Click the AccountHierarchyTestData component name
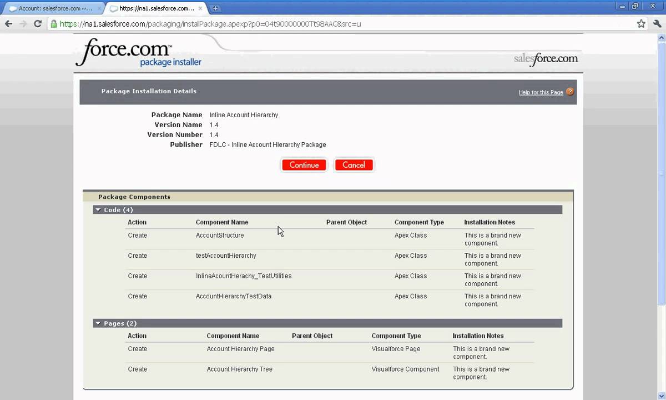Screen dimensions: 666x400 click(234, 297)
